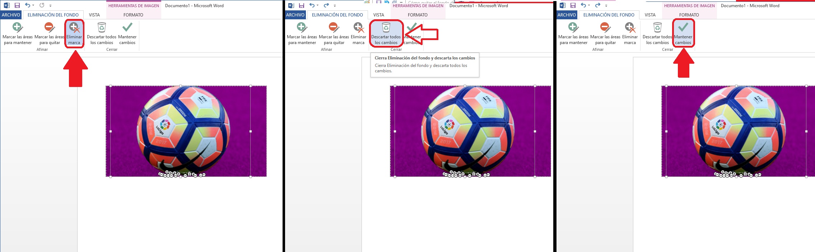Click Descartar todos los cambios, right window
This screenshot has height=252, width=815.
(x=657, y=34)
